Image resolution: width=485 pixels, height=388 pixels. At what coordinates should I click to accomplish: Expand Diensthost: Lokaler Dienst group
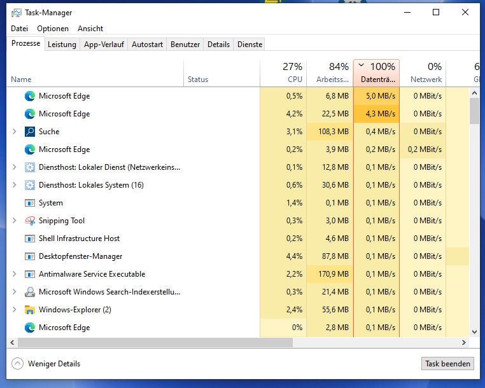14,167
